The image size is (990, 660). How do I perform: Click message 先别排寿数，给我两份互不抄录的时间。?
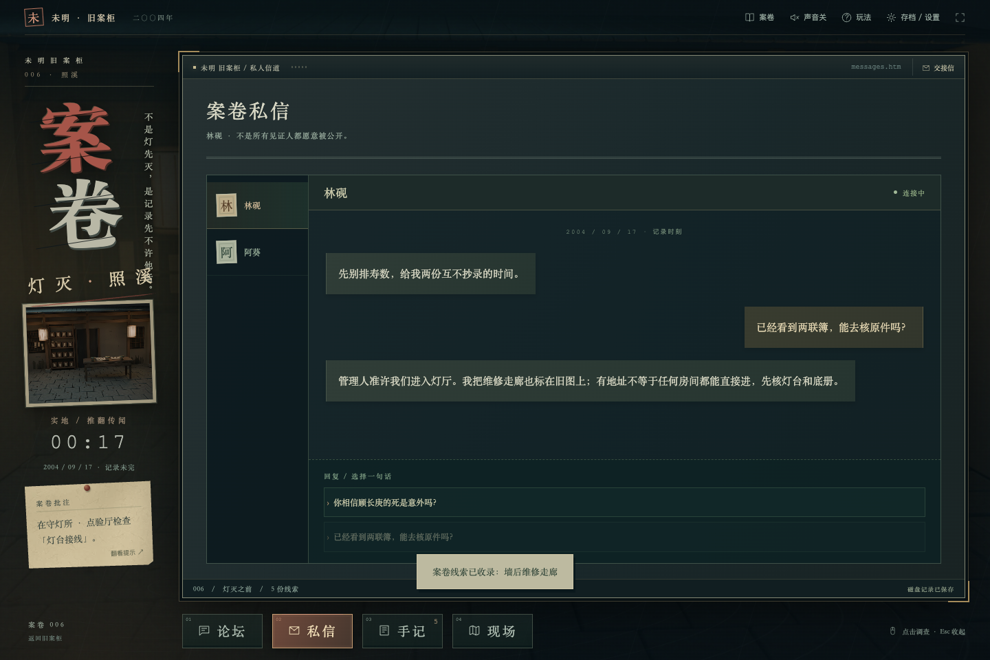coord(430,274)
